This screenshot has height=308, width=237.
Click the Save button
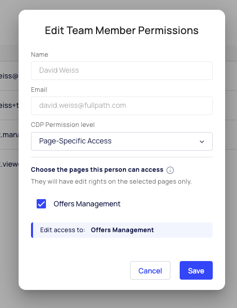click(x=196, y=270)
